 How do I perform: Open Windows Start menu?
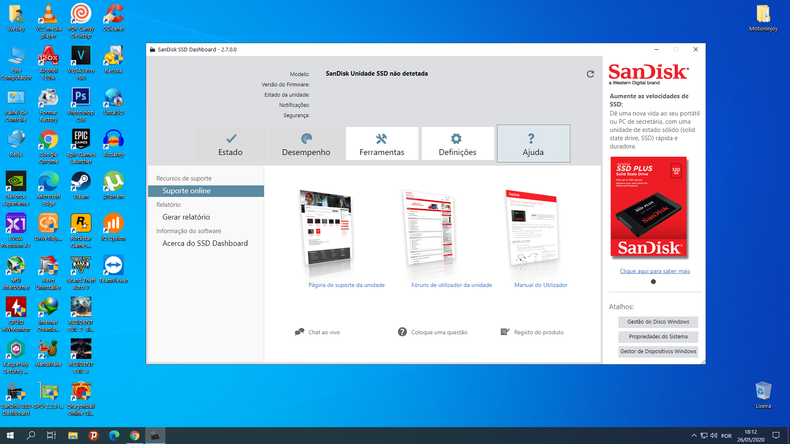pyautogui.click(x=10, y=435)
